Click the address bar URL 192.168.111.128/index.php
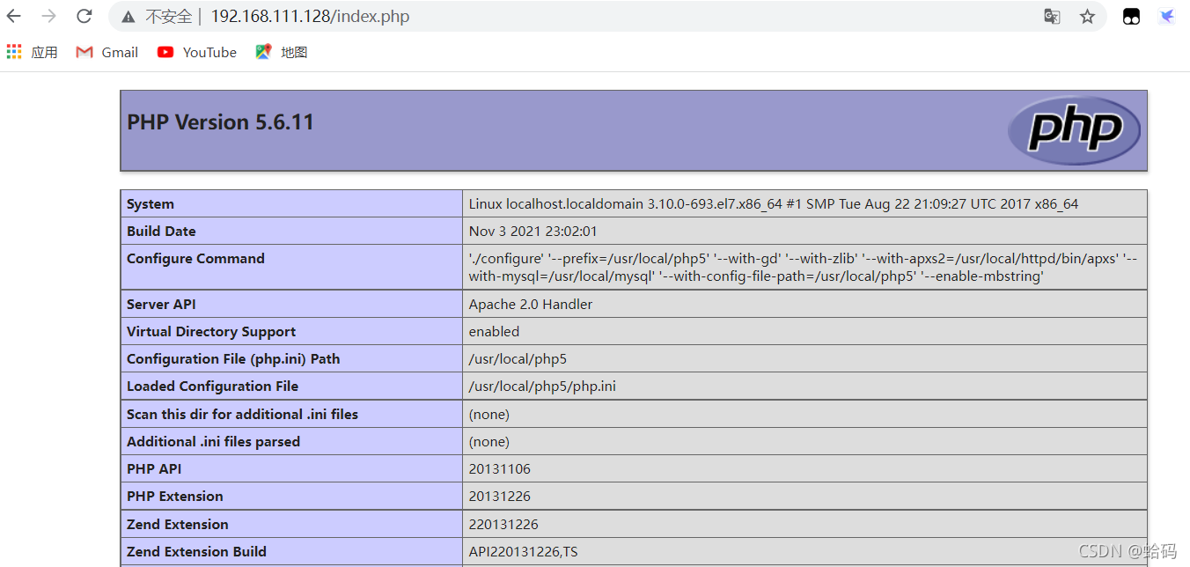Screen dimensions: 1190x567 pyautogui.click(x=310, y=17)
